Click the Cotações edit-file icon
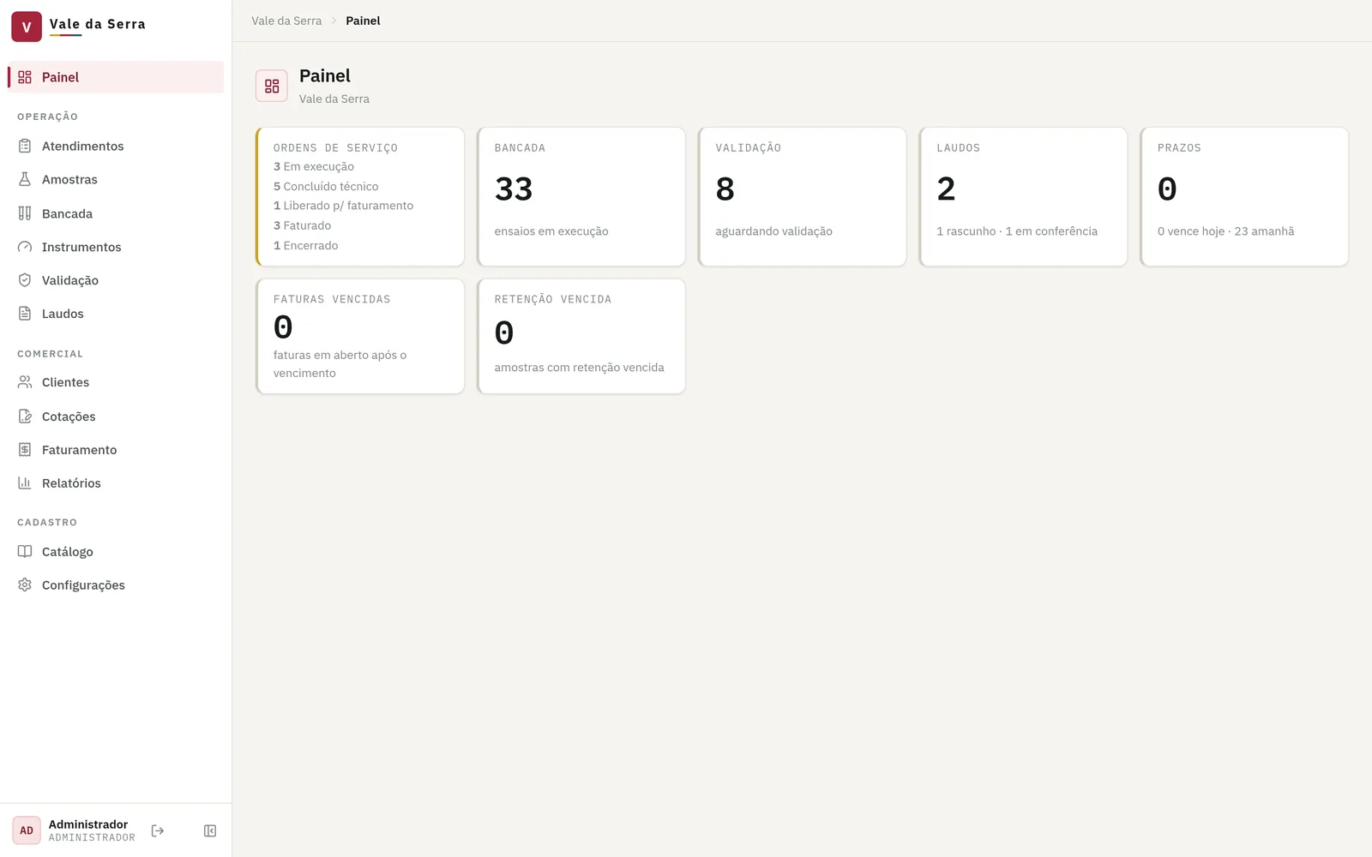This screenshot has height=857, width=1372. point(25,417)
